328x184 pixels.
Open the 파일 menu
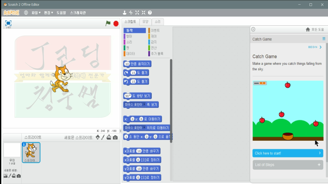click(x=36, y=13)
